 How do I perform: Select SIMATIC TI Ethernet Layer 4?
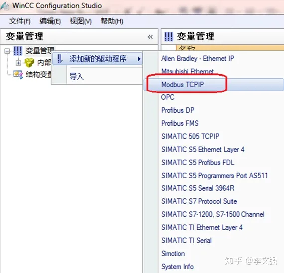pos(202,227)
